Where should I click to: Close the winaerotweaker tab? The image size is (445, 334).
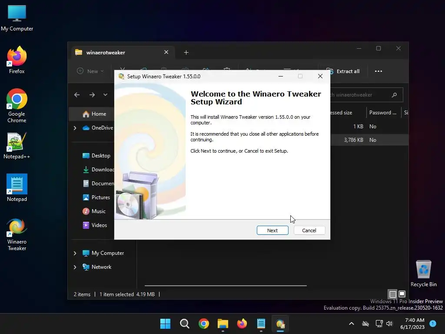[166, 52]
